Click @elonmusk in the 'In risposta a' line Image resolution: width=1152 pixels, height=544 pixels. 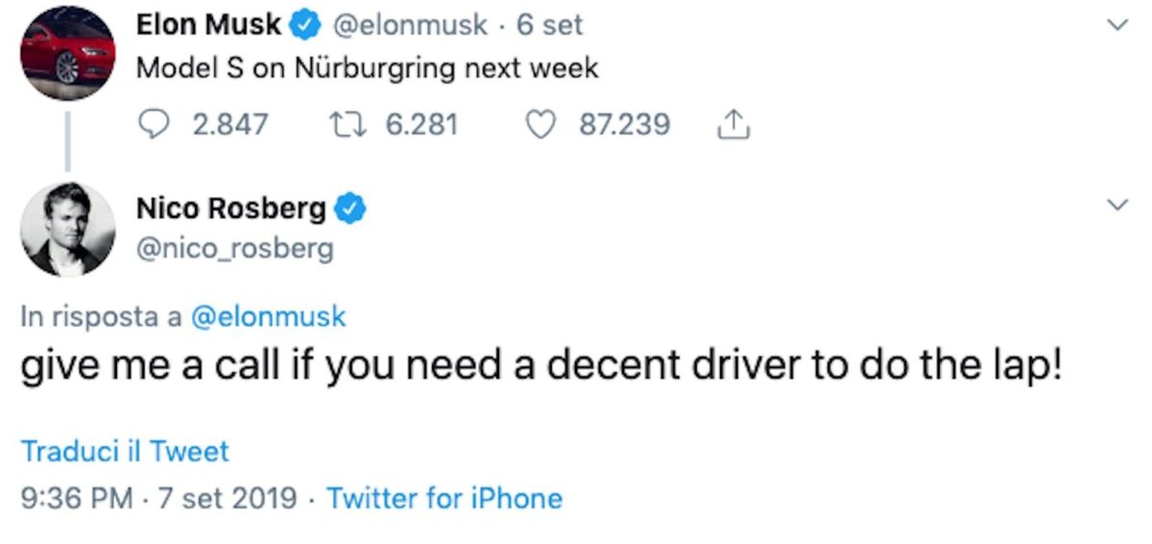(269, 318)
